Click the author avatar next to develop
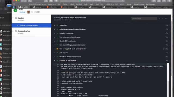174x97 pixels. (28, 12)
